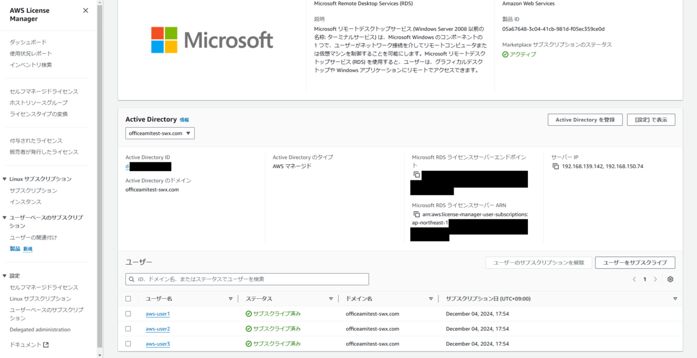Viewport: 697px width, 358px height.
Task: Check the box for aws-user1
Action: point(128,314)
